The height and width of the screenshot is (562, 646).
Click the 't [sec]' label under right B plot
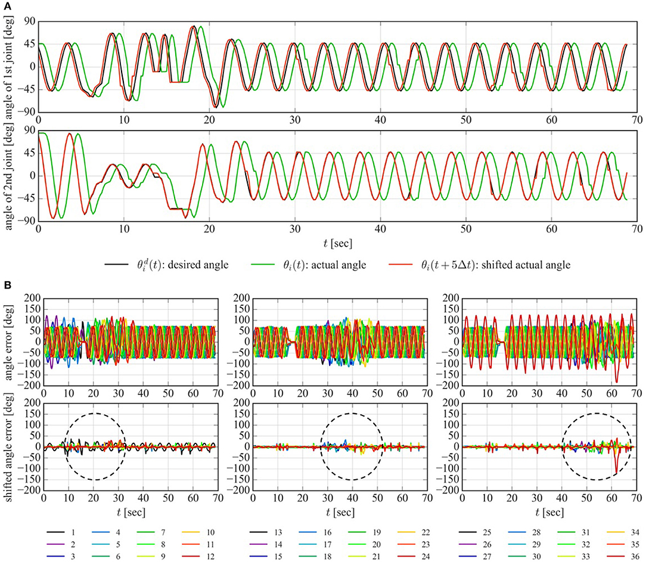(550, 512)
